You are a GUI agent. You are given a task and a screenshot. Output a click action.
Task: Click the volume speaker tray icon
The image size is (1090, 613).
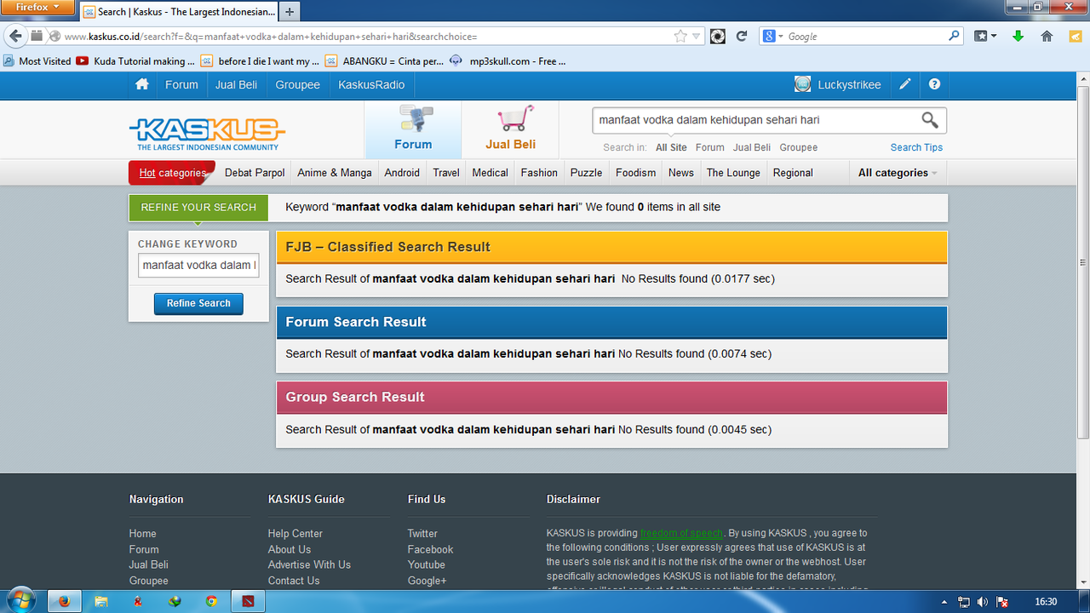(x=983, y=602)
